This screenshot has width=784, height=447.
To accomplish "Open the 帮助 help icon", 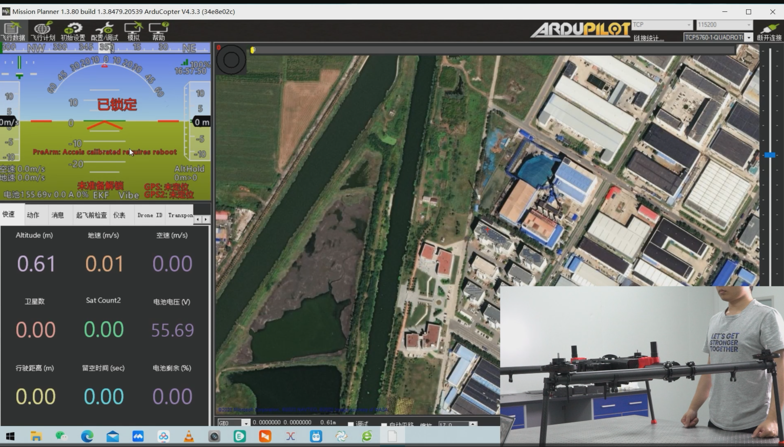I will pyautogui.click(x=158, y=31).
